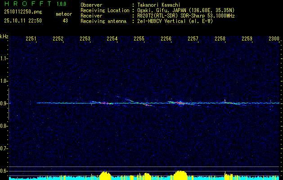Click the Receiver label

point(91,16)
